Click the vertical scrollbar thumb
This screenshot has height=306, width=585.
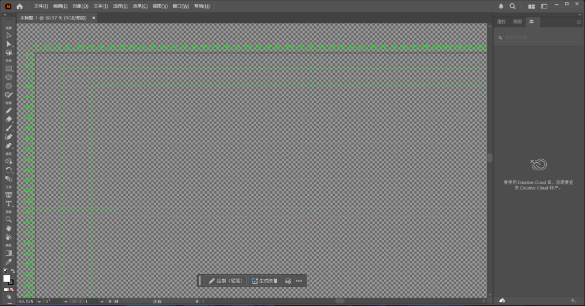coord(490,158)
